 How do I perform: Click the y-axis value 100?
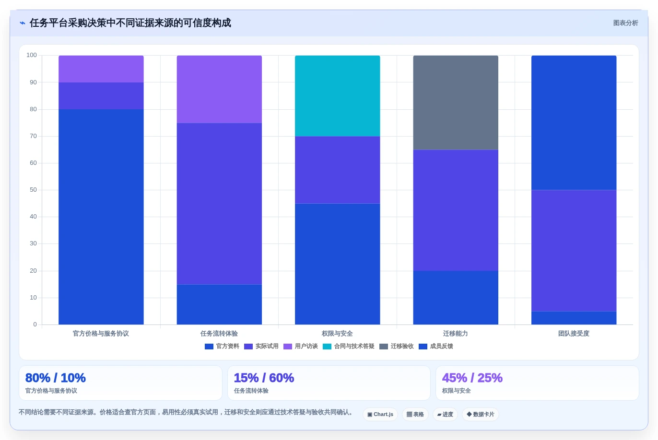pos(32,55)
